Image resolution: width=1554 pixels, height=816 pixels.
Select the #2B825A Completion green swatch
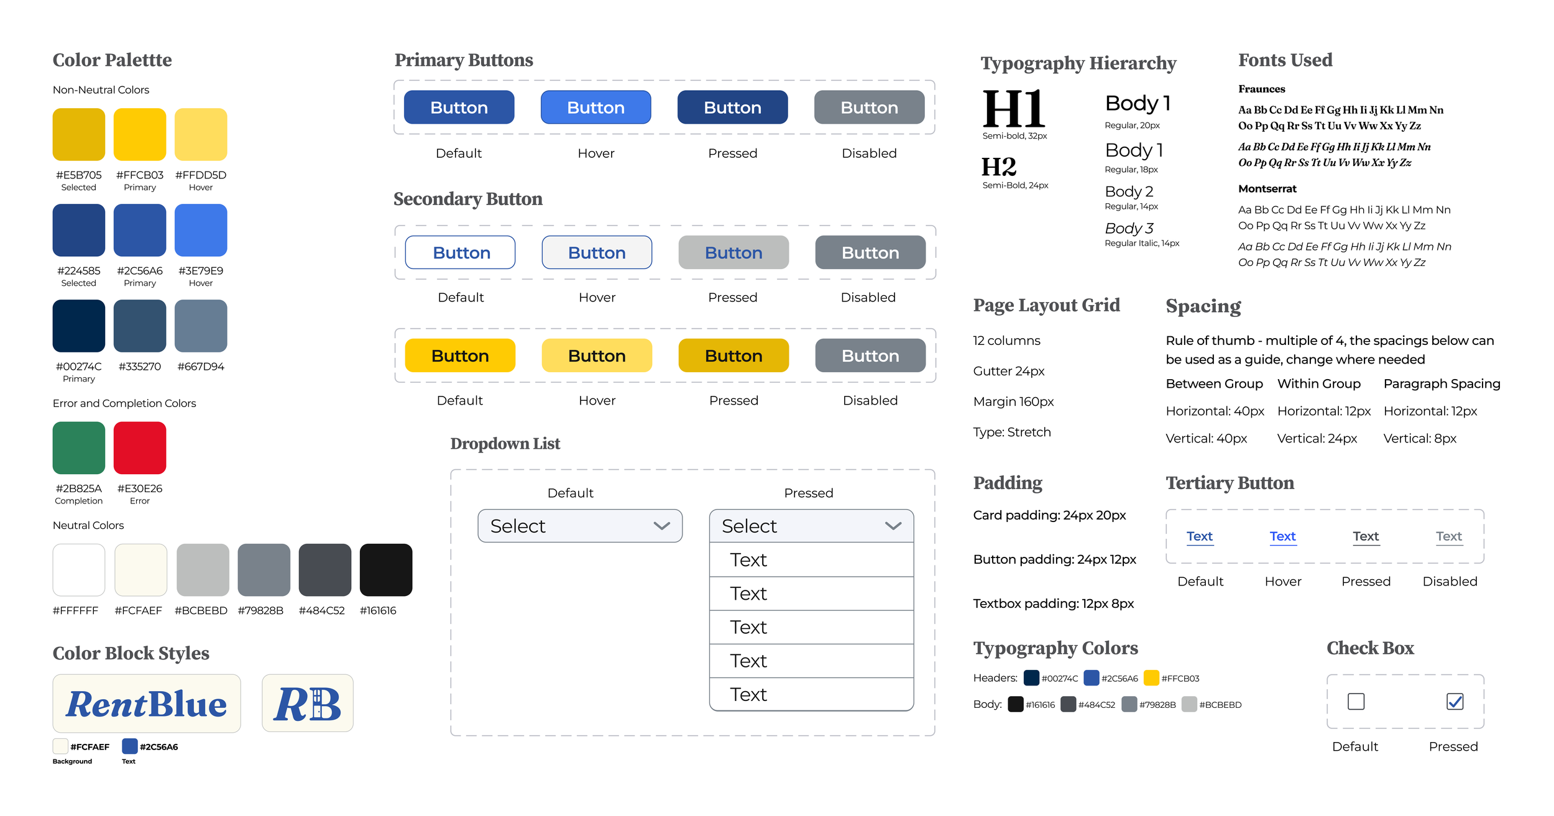79,447
